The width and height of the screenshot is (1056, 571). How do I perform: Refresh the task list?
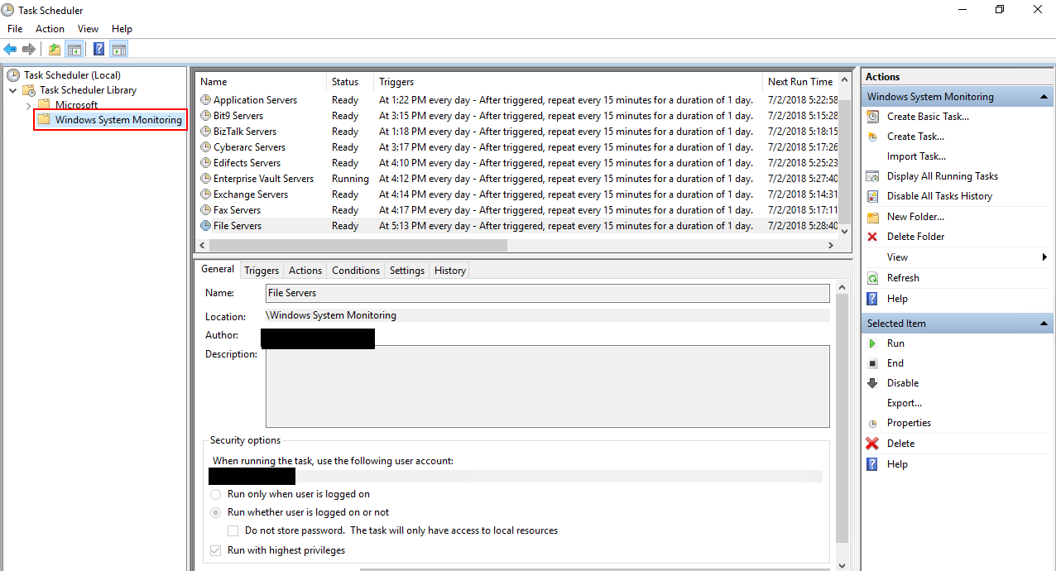pyautogui.click(x=904, y=277)
